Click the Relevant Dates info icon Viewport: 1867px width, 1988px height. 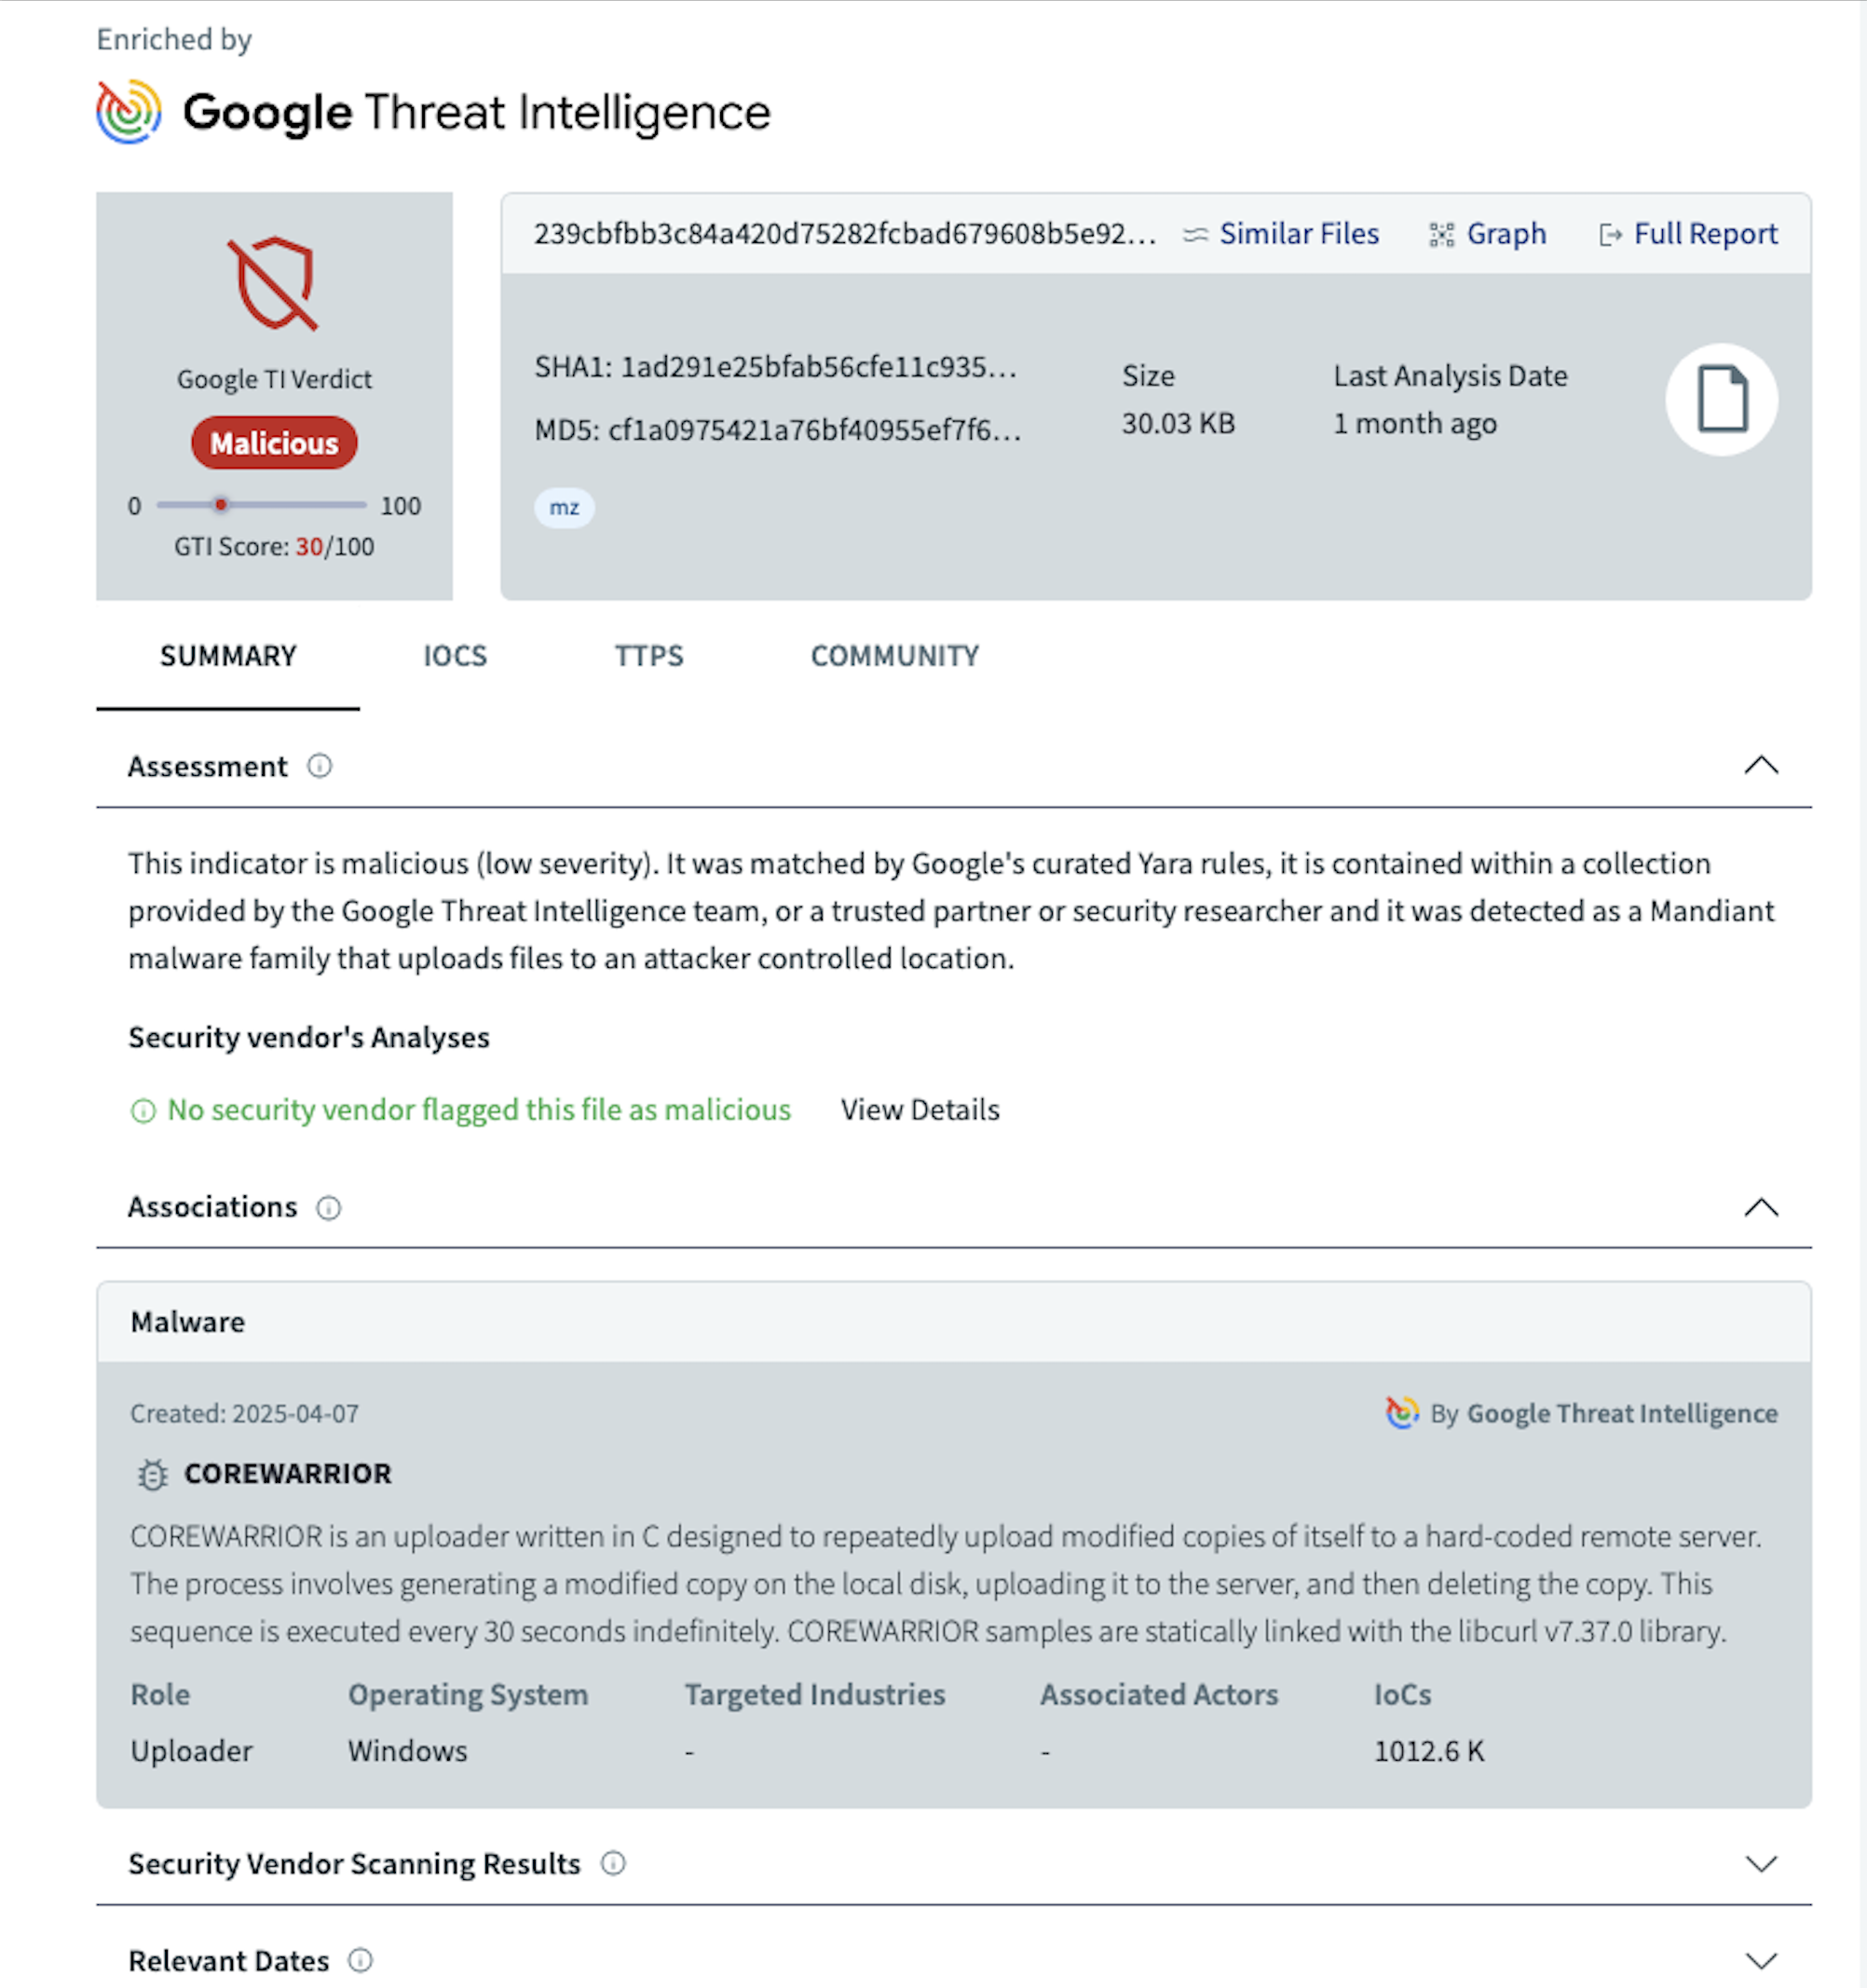click(x=360, y=1960)
